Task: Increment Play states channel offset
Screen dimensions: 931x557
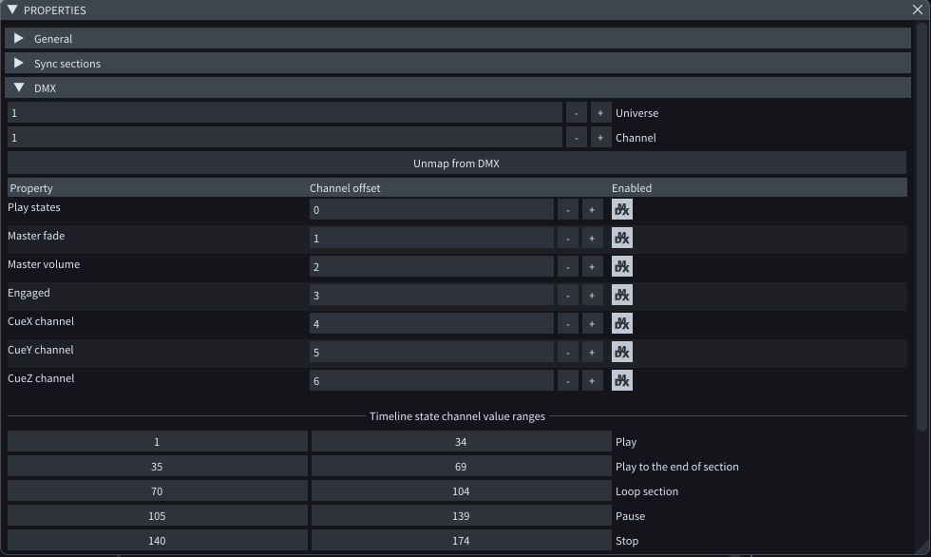Action: click(x=591, y=210)
